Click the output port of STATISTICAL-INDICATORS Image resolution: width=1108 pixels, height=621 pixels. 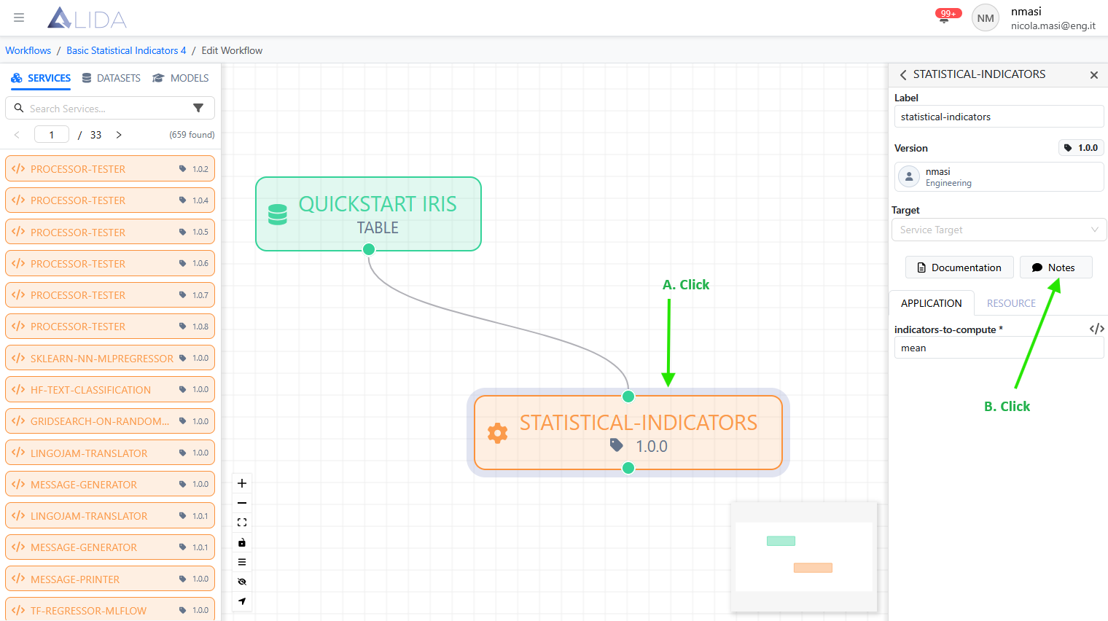(628, 468)
